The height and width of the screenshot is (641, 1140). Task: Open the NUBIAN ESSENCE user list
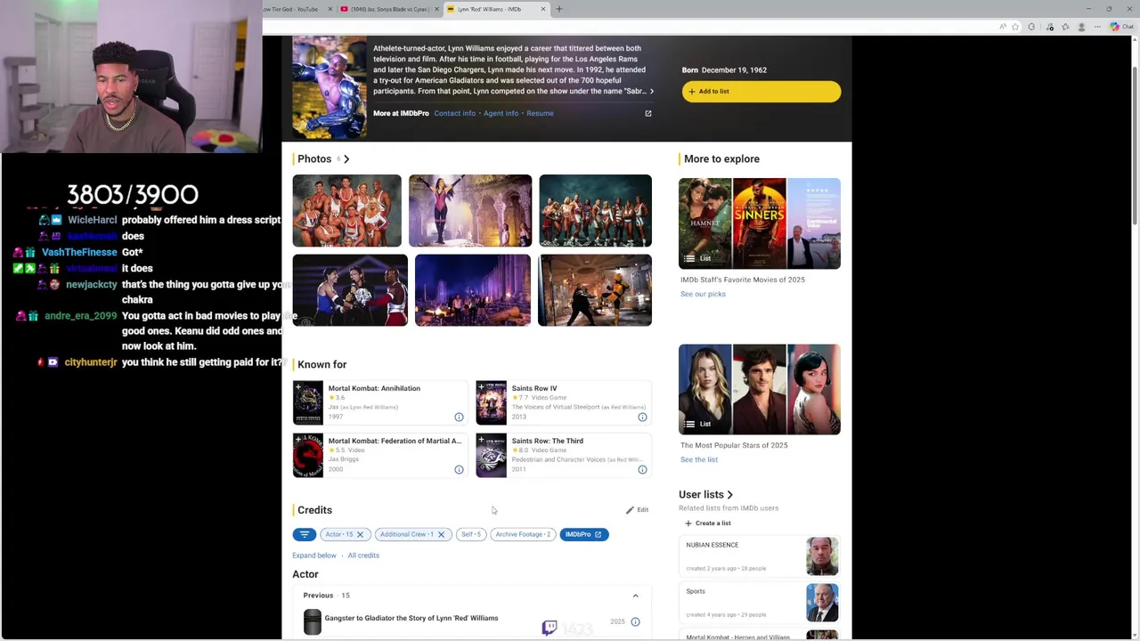click(759, 556)
